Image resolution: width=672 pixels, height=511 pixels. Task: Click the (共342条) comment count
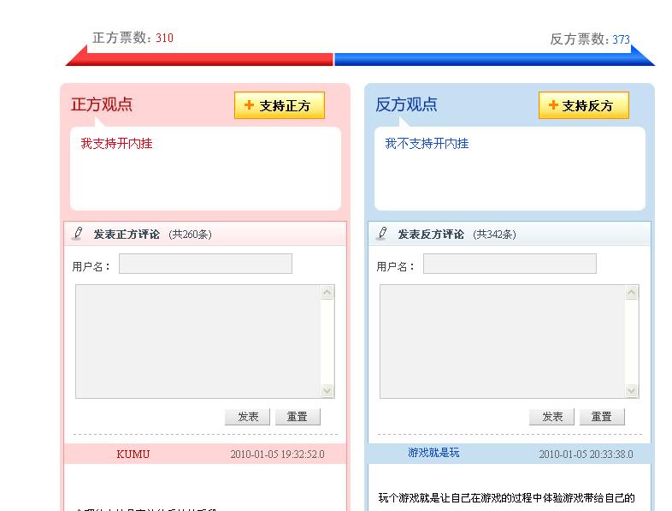494,235
